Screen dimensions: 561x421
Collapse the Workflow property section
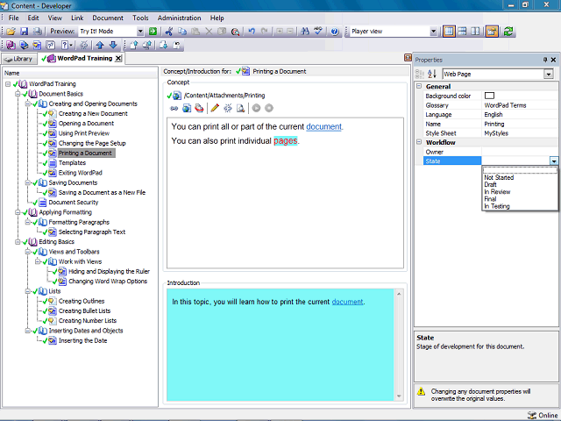(419, 142)
